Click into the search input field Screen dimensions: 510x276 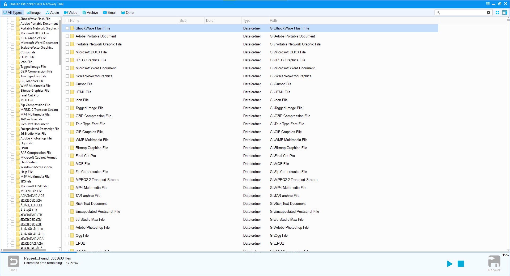click(464, 12)
